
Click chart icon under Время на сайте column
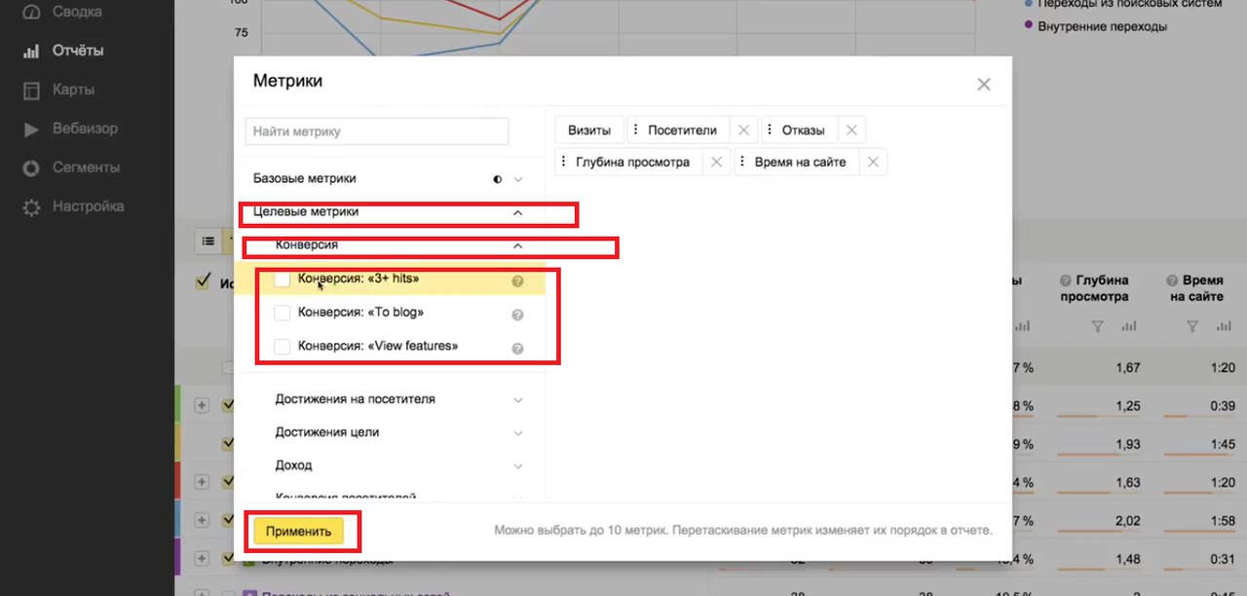pos(1224,327)
